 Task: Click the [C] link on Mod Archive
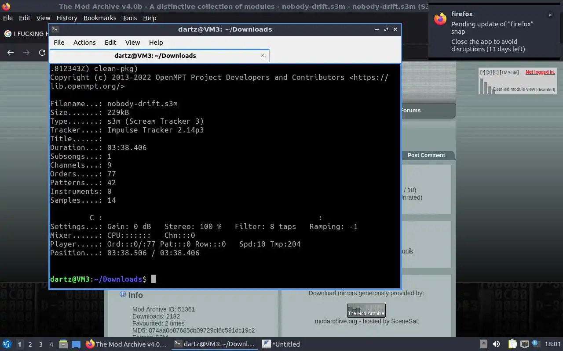click(496, 72)
